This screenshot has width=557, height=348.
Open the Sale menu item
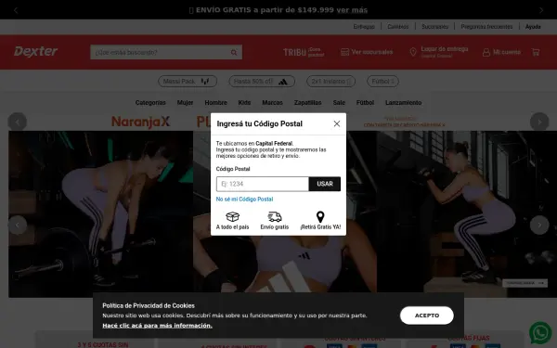click(339, 103)
